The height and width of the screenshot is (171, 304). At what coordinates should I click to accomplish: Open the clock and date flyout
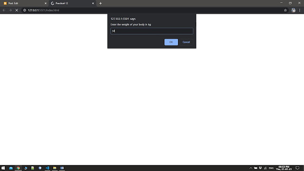284,168
